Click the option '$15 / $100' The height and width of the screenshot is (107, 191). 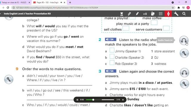pos(138,89)
